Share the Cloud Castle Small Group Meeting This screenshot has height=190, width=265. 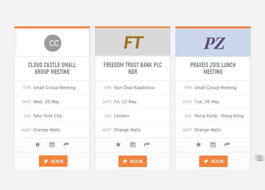click(66, 144)
